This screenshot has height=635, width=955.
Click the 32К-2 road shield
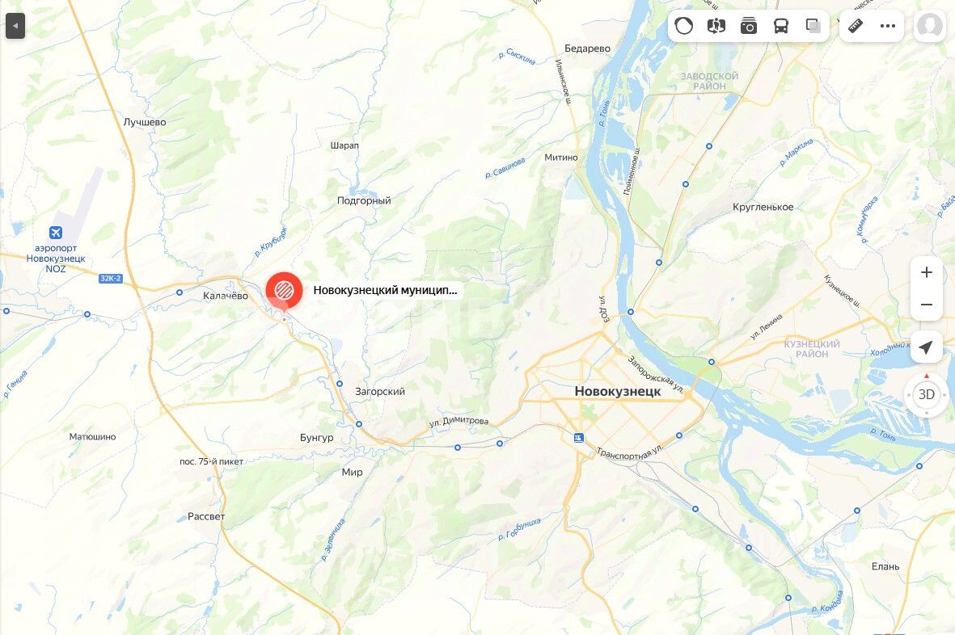coord(110,279)
